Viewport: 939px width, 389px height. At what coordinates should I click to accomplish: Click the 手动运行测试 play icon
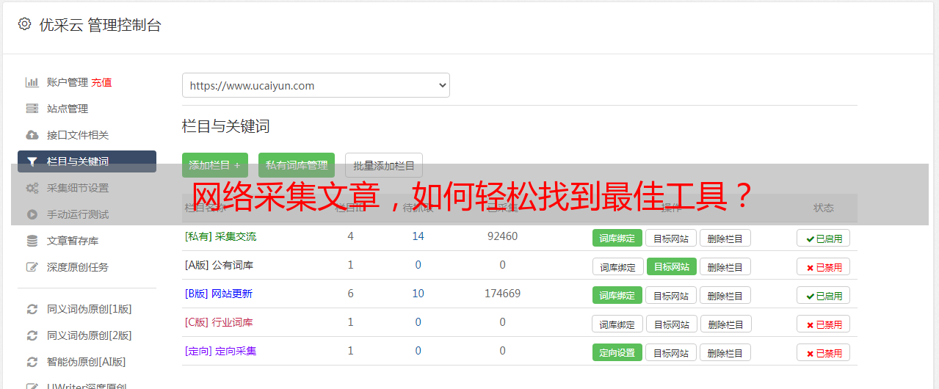click(32, 214)
